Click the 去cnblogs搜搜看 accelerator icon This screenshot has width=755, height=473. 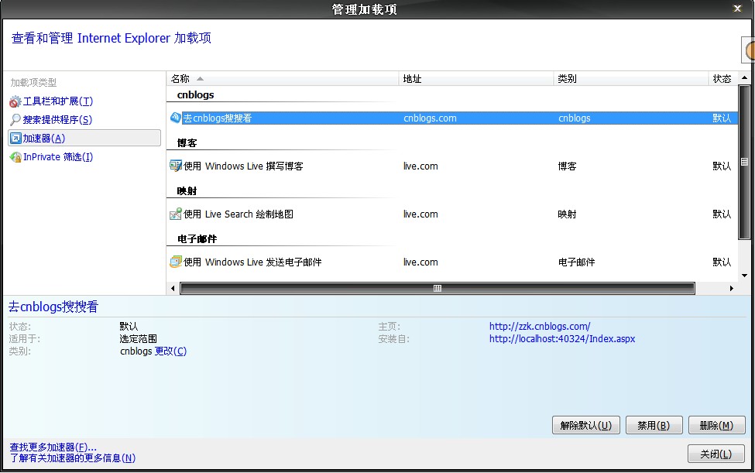pyautogui.click(x=176, y=118)
